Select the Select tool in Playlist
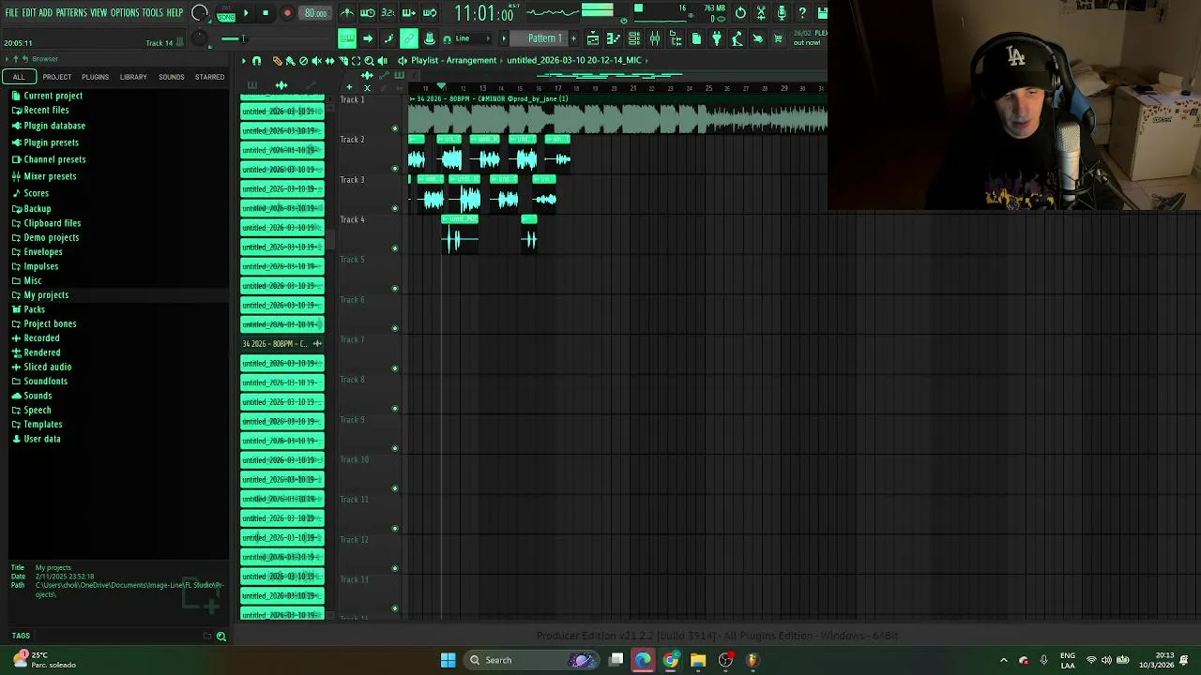 pyautogui.click(x=356, y=60)
